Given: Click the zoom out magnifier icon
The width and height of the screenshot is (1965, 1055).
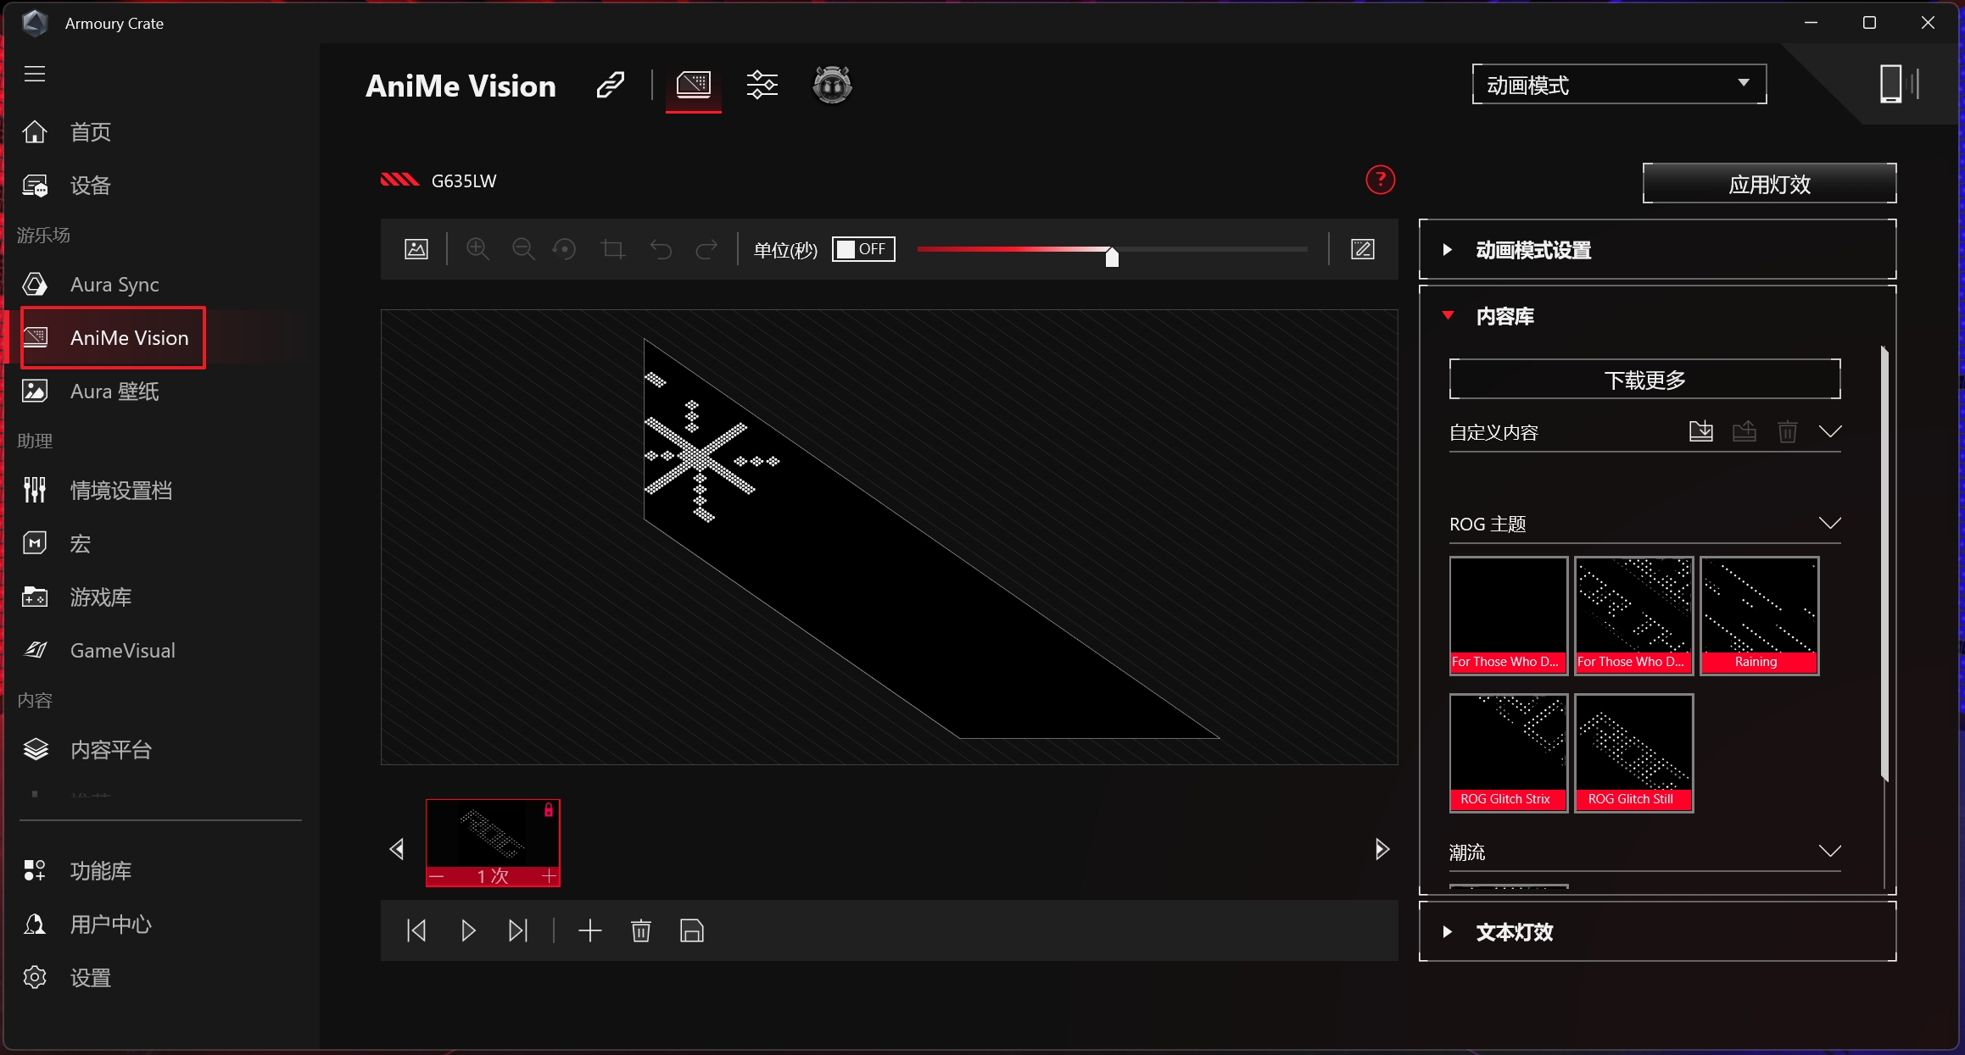Looking at the screenshot, I should pos(523,249).
